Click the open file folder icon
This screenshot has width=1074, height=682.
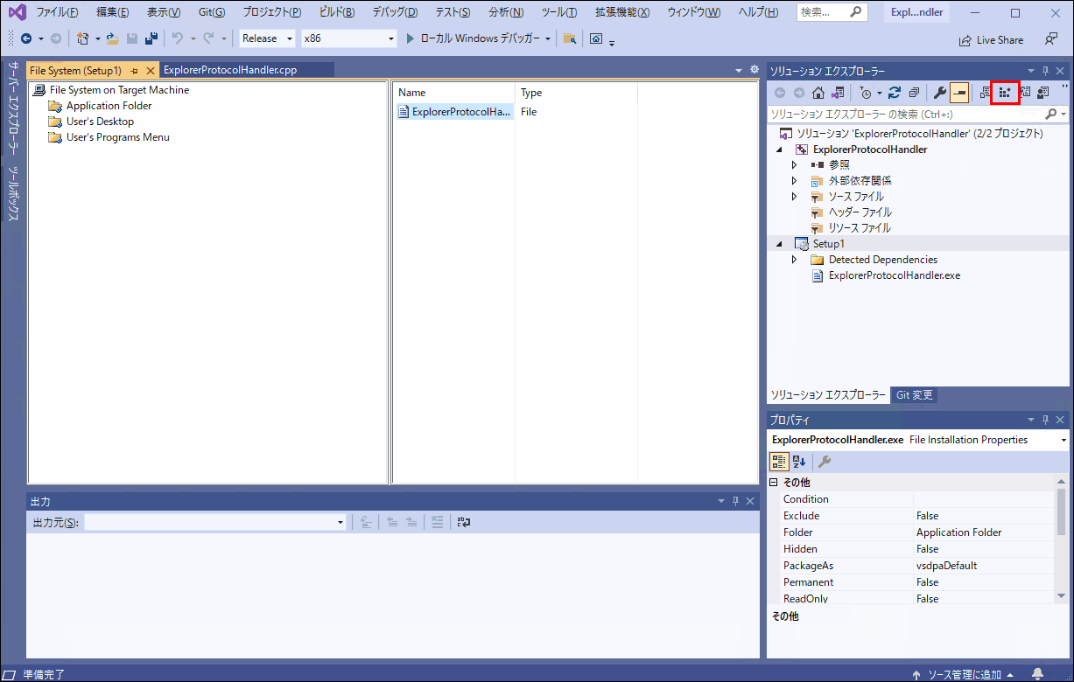[x=113, y=38]
